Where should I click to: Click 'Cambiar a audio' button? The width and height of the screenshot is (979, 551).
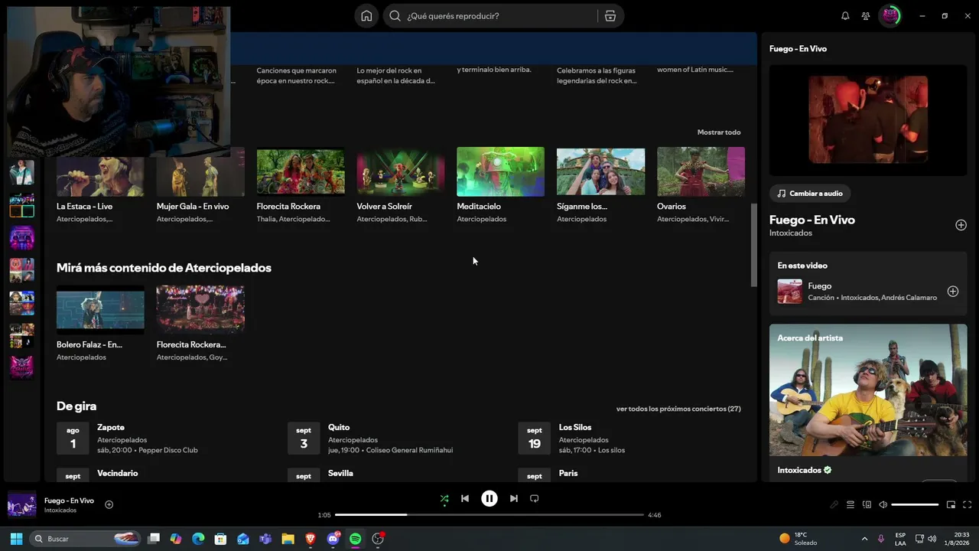tap(811, 194)
